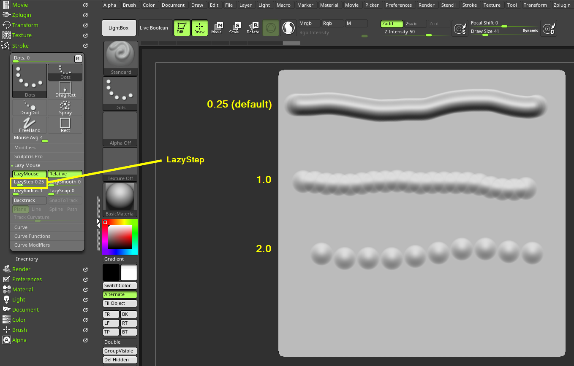Open the Zplugin menu
The height and width of the screenshot is (366, 574).
pos(561,5)
